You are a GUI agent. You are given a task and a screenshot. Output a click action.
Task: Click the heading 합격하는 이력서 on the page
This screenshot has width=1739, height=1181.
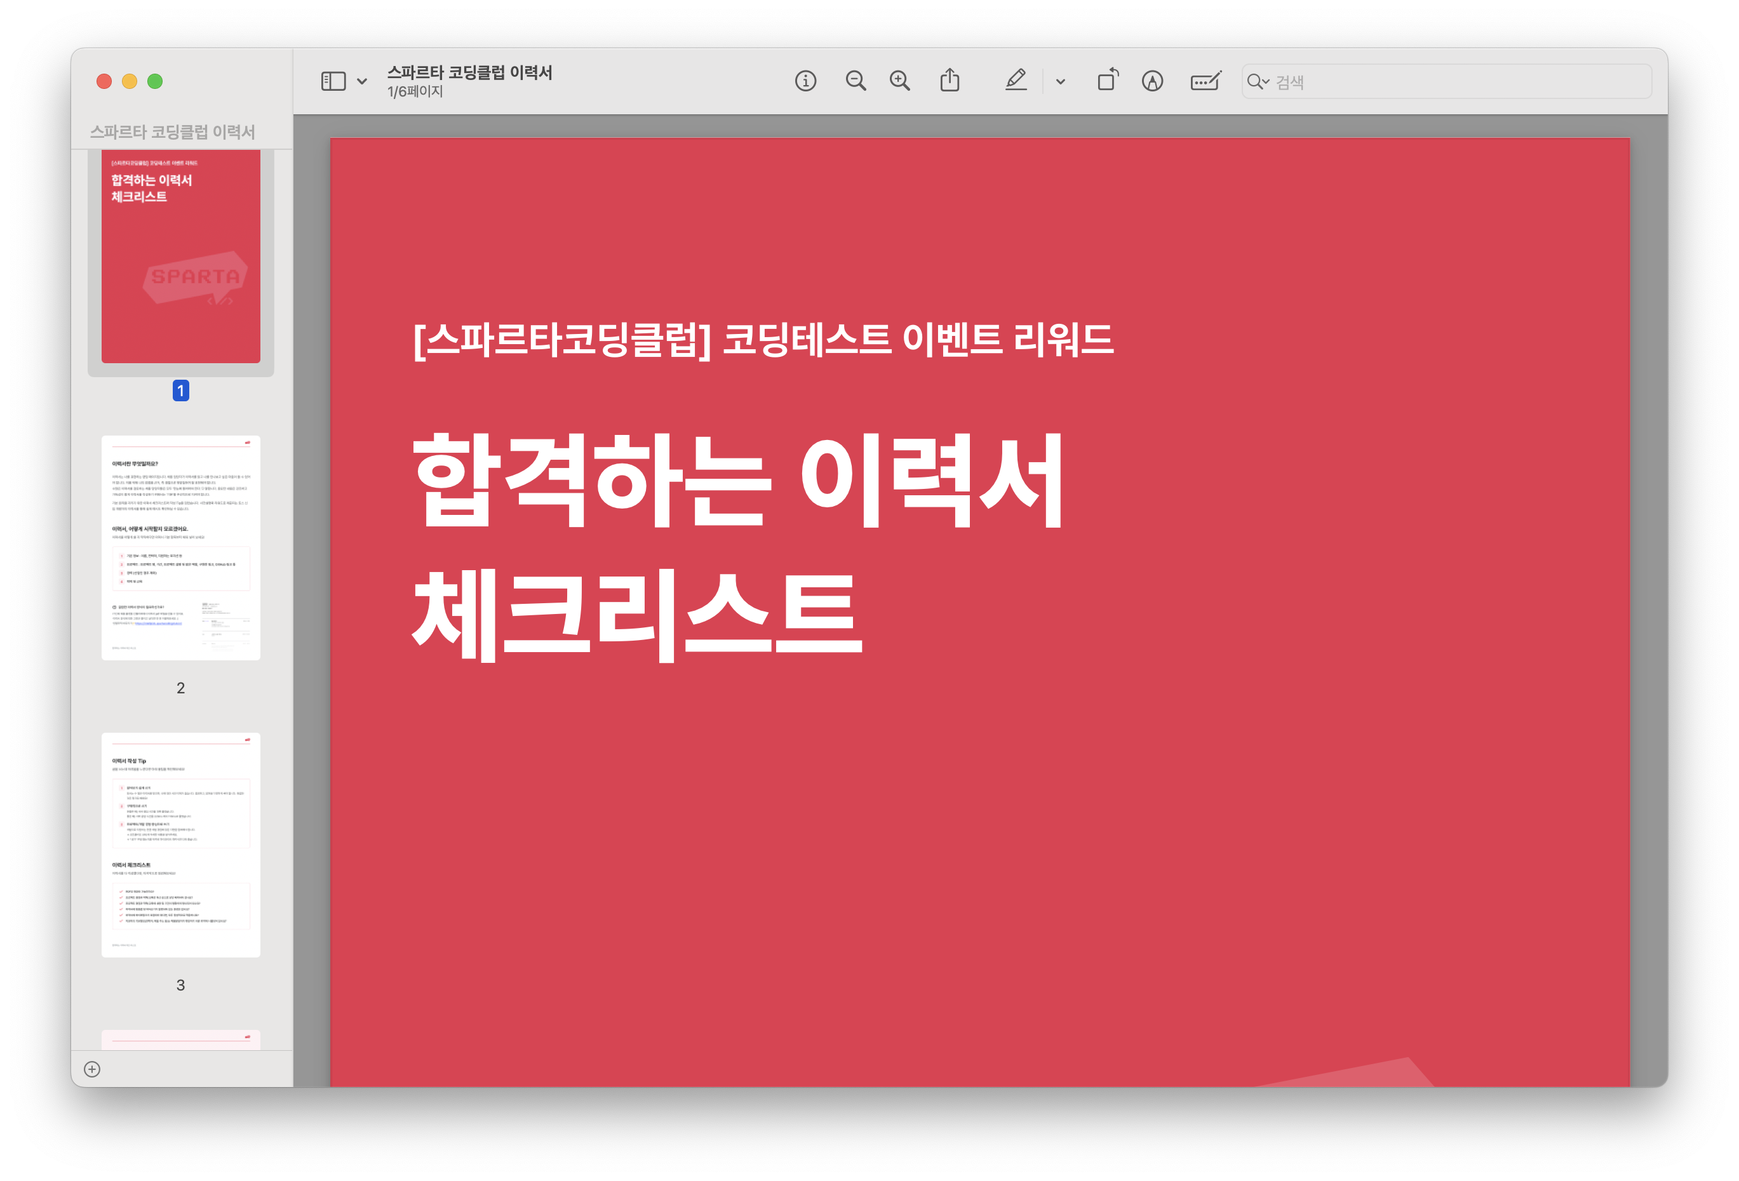(x=738, y=479)
